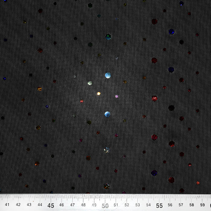Select the pink sequin right of the gold one

coord(117,96)
